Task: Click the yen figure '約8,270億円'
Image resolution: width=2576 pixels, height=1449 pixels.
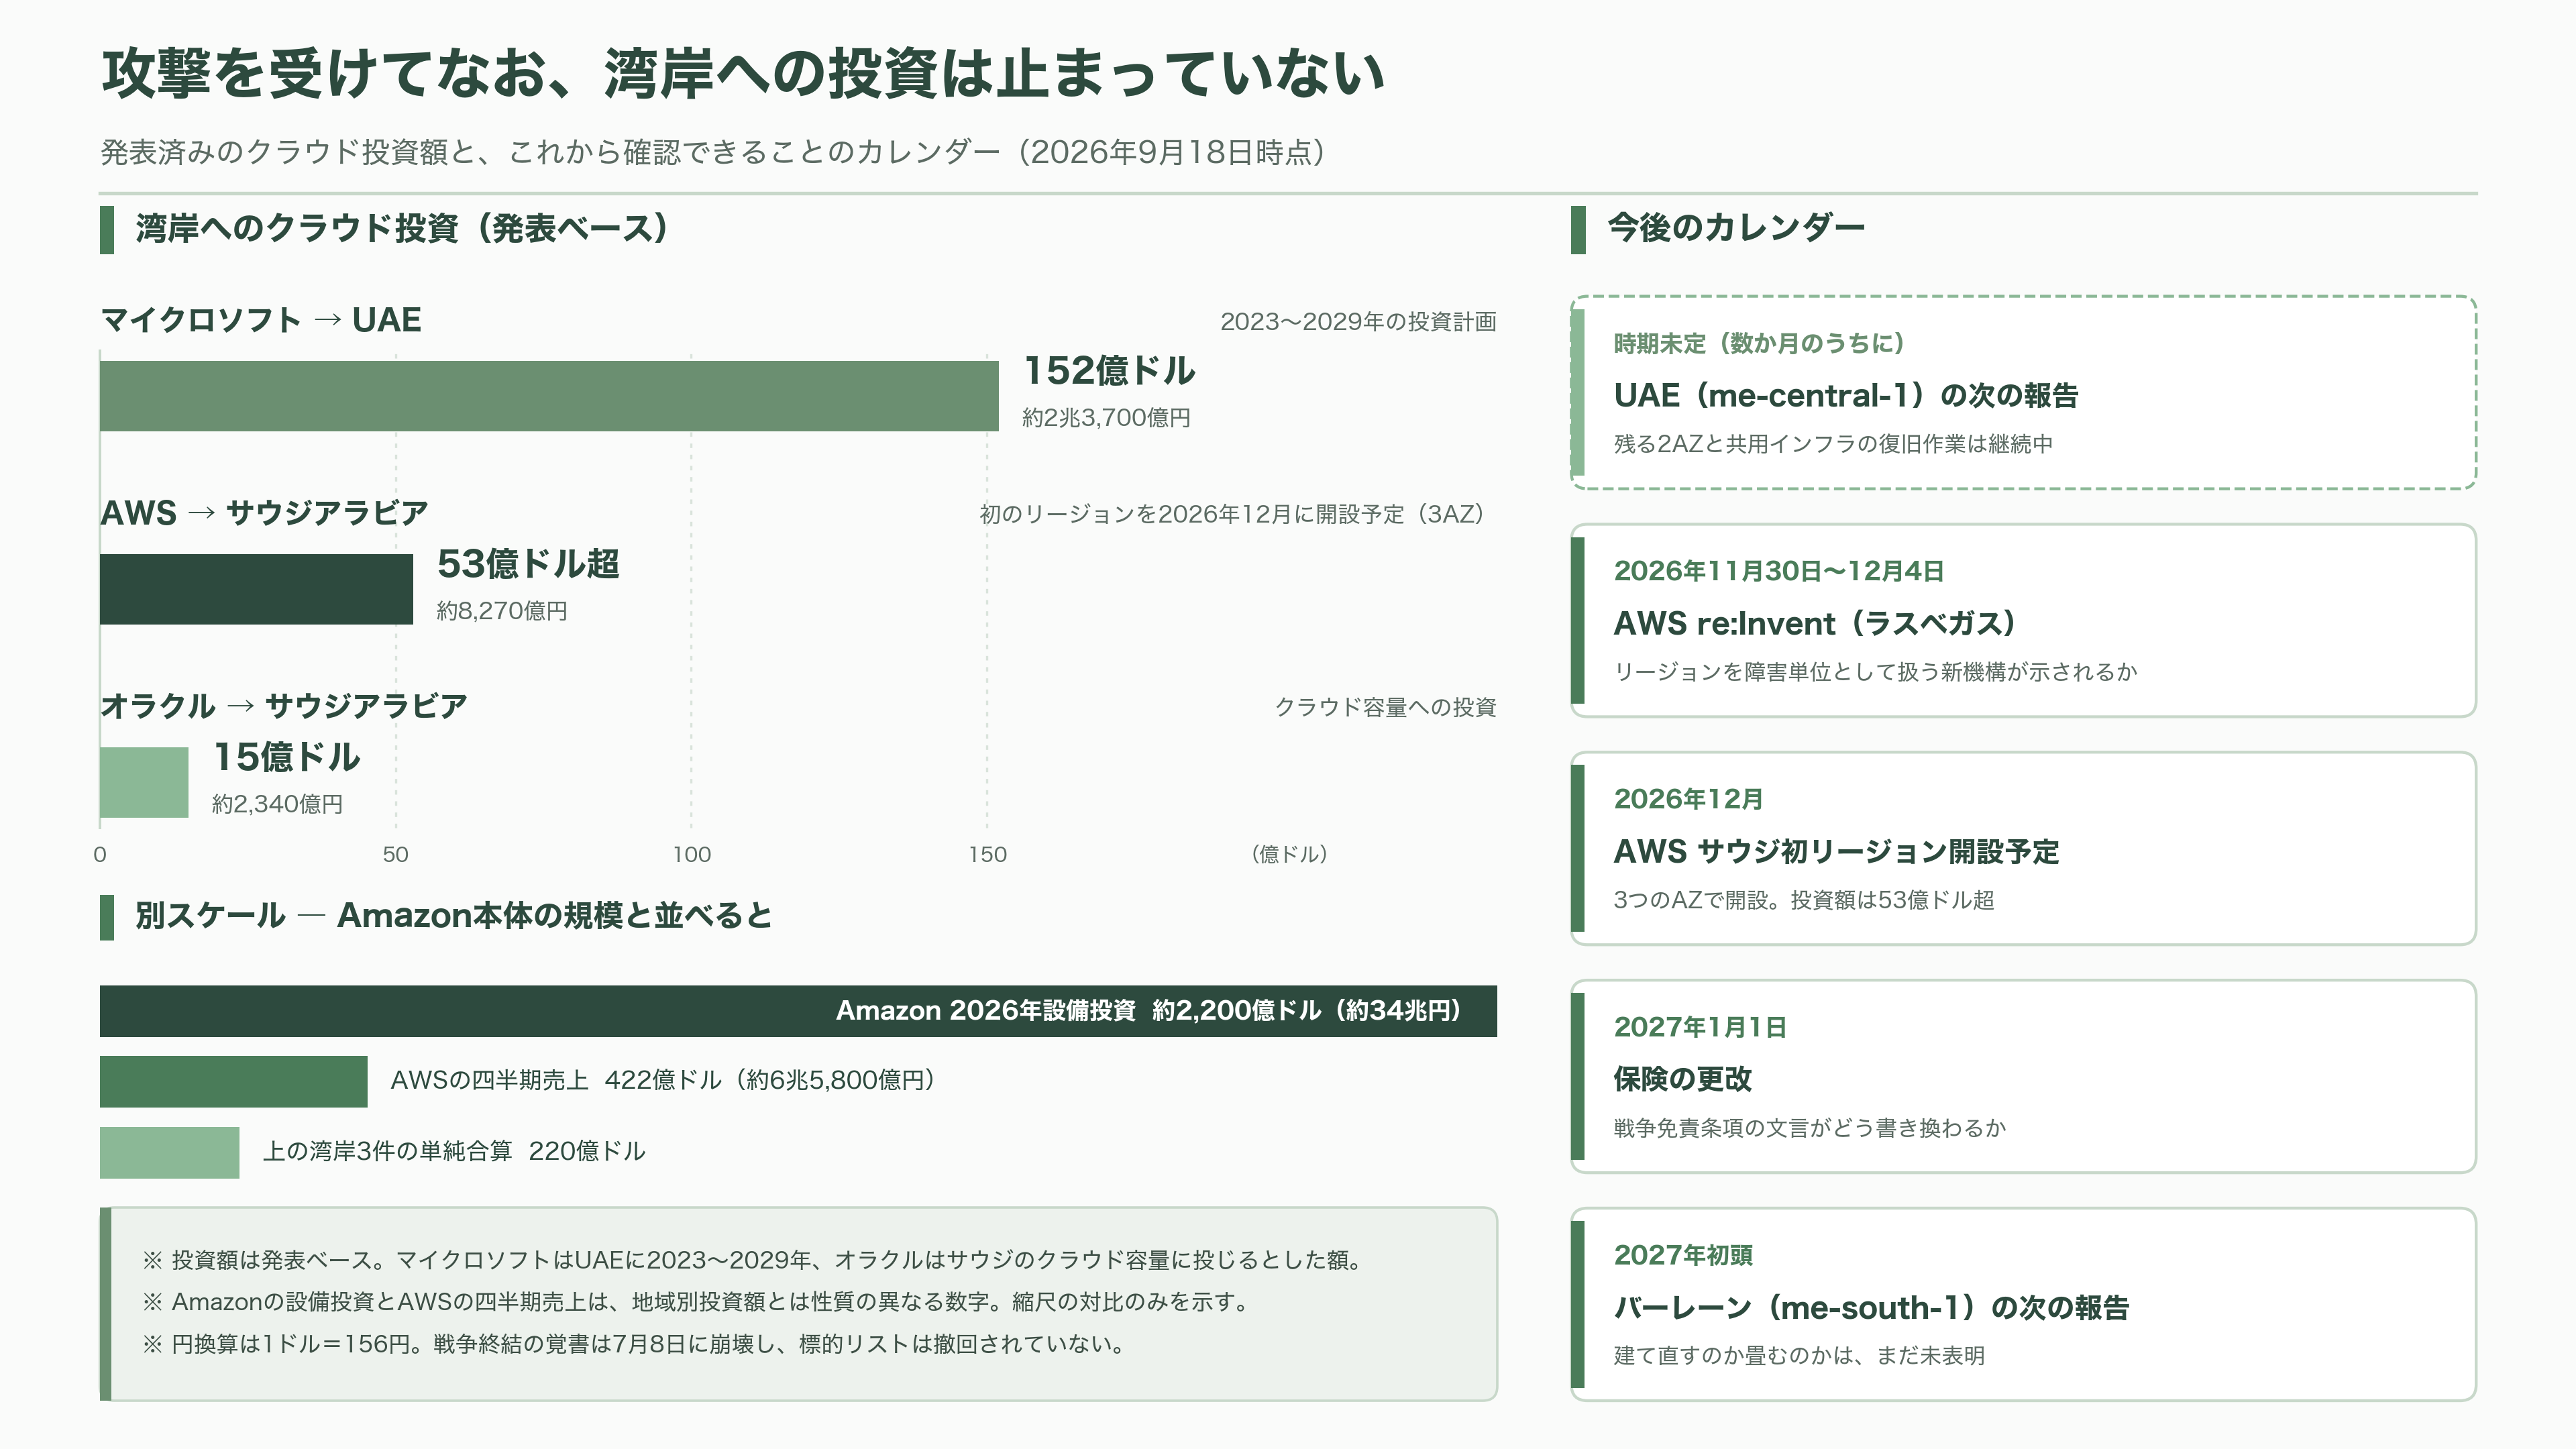Action: (x=502, y=611)
